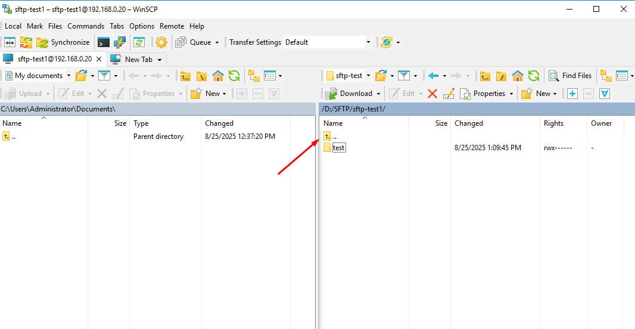This screenshot has width=635, height=329.
Task: Click the remote panel view style icon
Action: [x=622, y=75]
